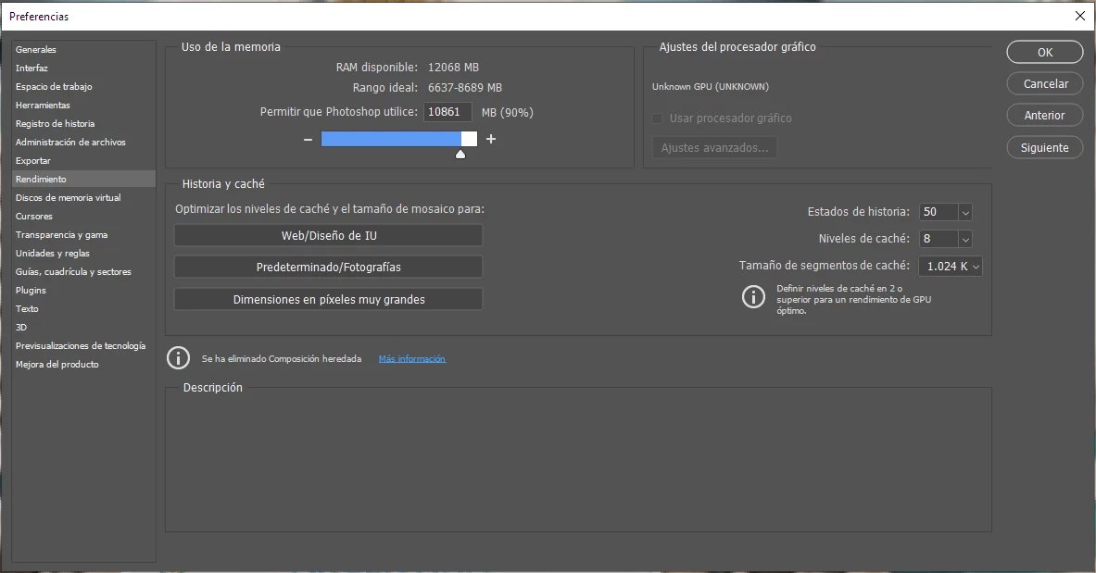Click info icon beside Composición heredada notice
The height and width of the screenshot is (573, 1096).
tap(178, 357)
